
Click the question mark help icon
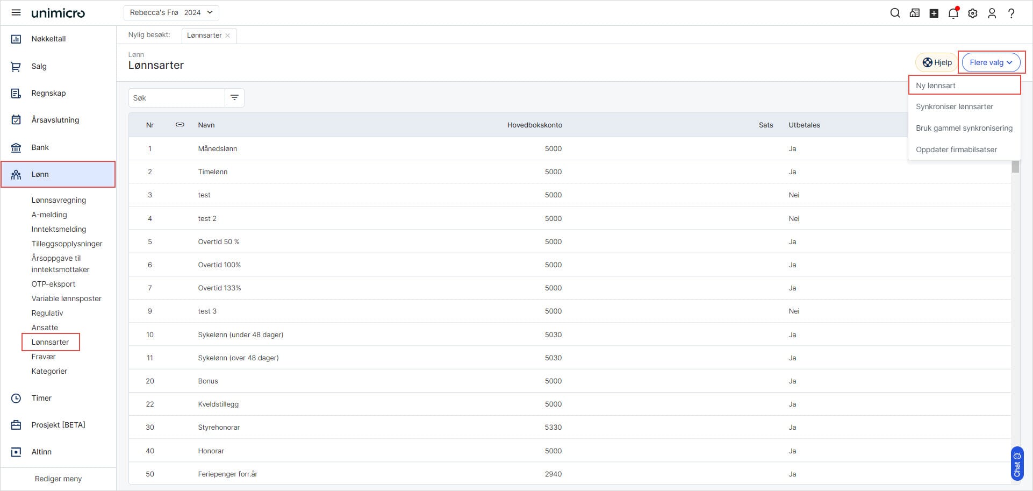(x=1011, y=13)
